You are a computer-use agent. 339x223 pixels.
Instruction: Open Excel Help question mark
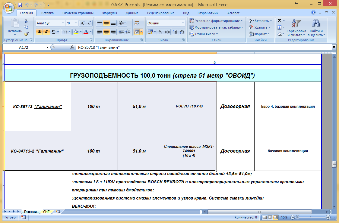313,13
